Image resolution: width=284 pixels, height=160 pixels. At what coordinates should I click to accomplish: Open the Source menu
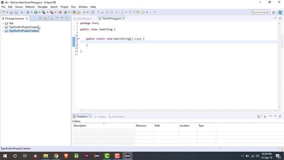[19, 7]
